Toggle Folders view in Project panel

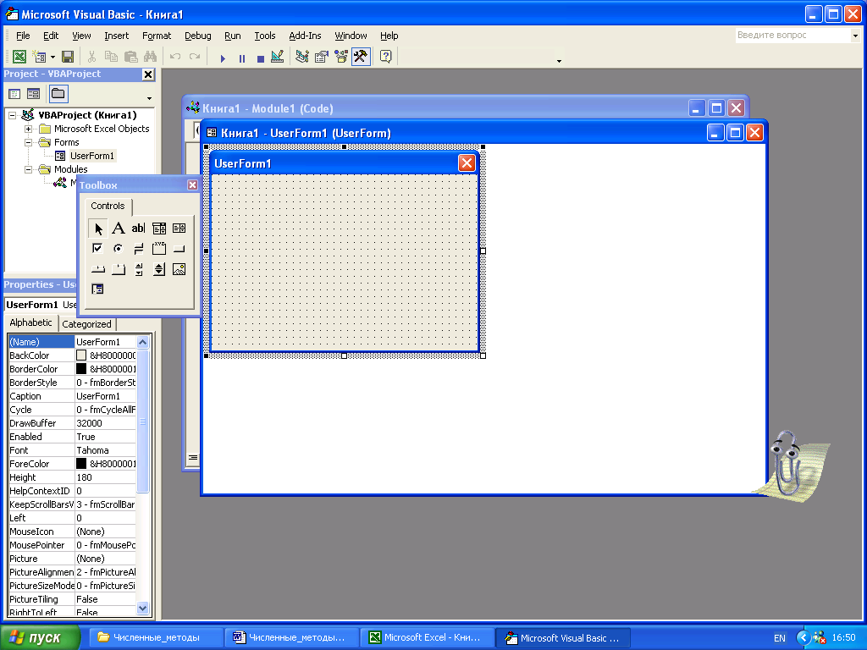pyautogui.click(x=58, y=94)
